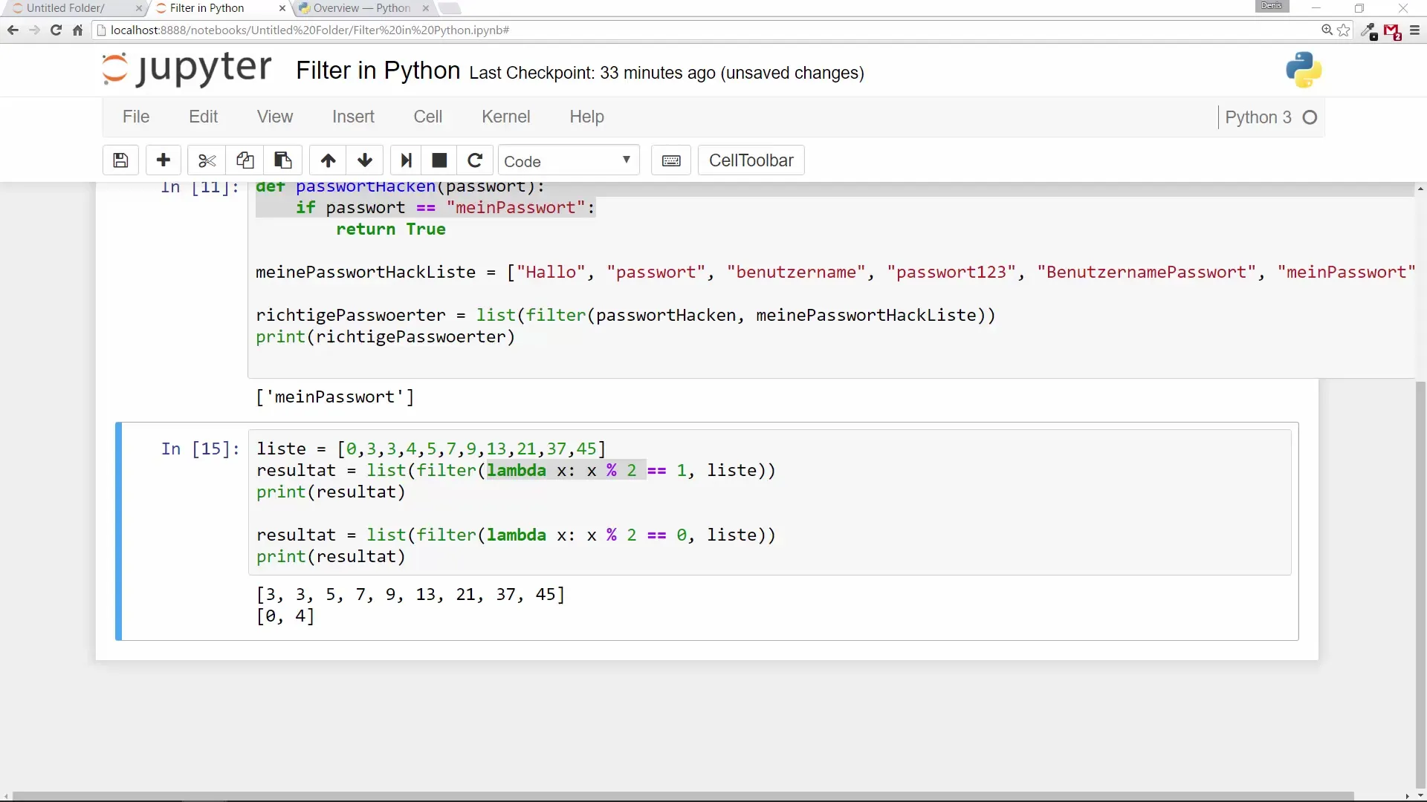Run cell and select below icon
This screenshot has height=802, width=1427.
point(406,160)
